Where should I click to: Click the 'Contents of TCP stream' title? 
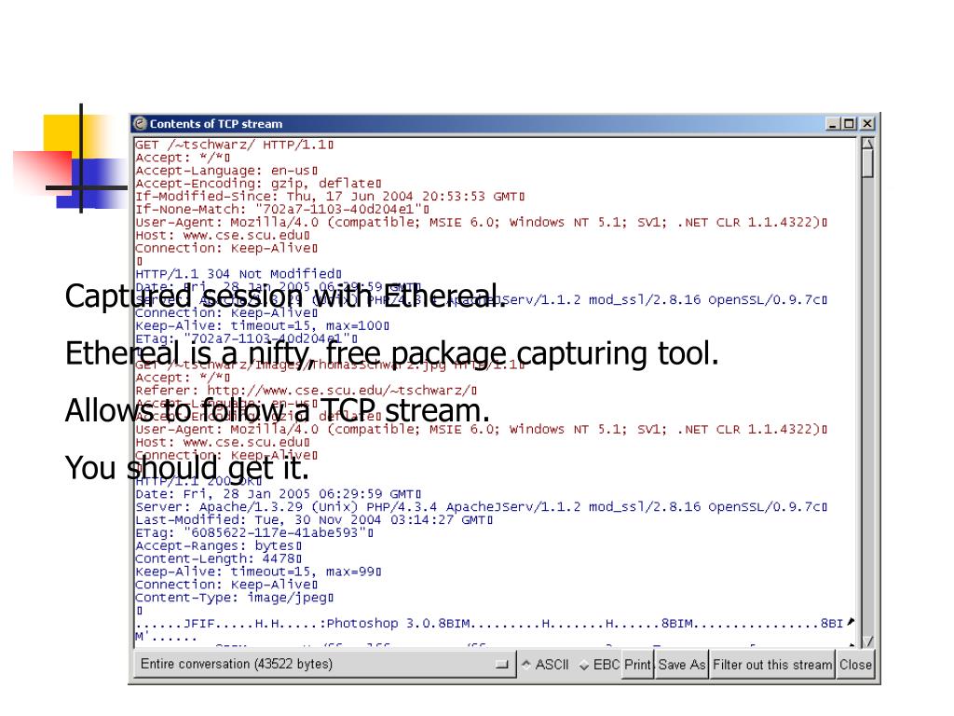tap(216, 124)
